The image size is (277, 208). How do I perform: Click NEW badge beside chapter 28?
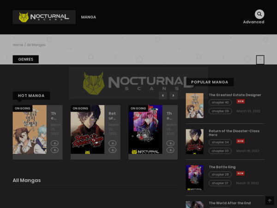241,173
